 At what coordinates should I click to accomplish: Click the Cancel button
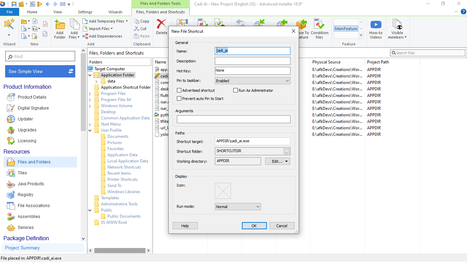[x=282, y=226]
